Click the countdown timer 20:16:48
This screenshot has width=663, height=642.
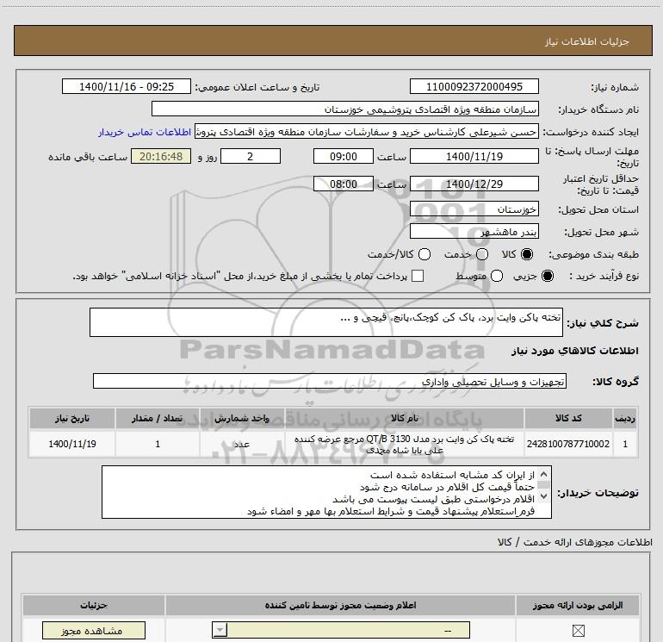(x=161, y=156)
